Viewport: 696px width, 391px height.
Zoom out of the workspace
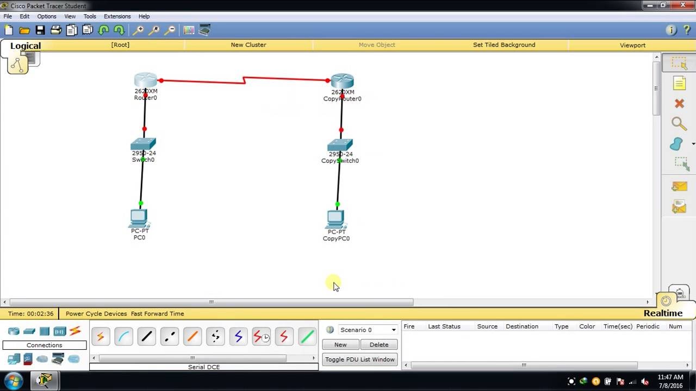tap(170, 30)
